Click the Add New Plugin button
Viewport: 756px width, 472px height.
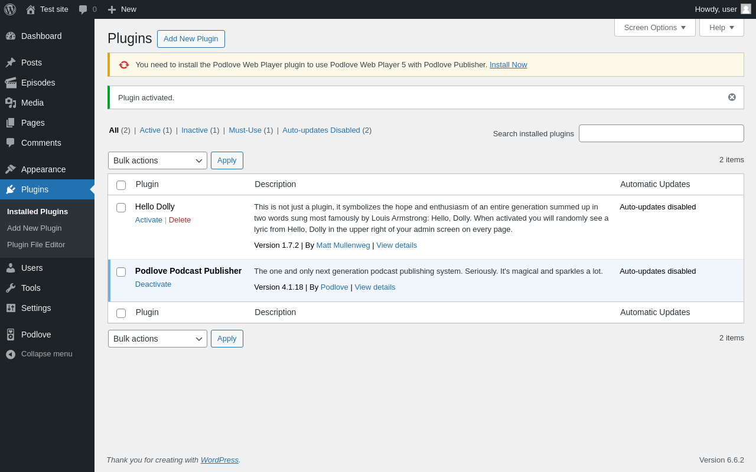click(191, 39)
